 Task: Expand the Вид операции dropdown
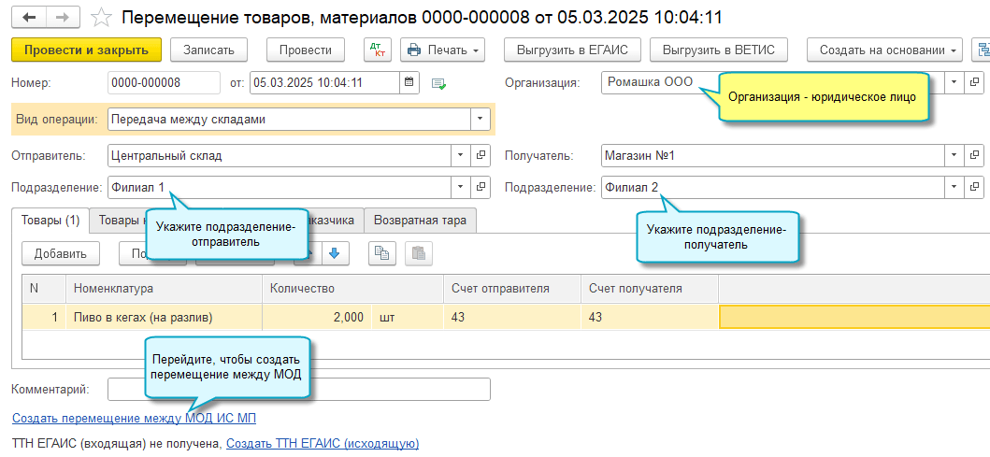pos(481,119)
